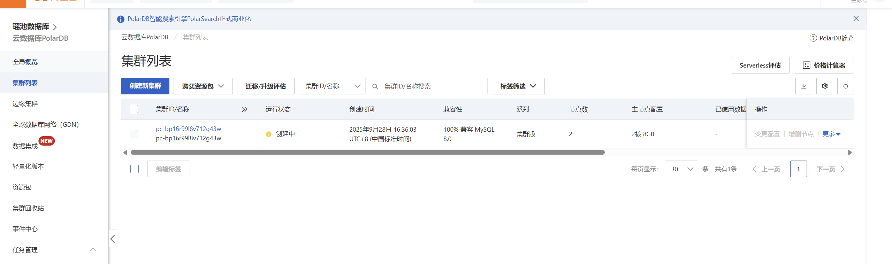Click the 迁移/升级评估 button
Image resolution: width=892 pixels, height=264 pixels.
pos(266,86)
